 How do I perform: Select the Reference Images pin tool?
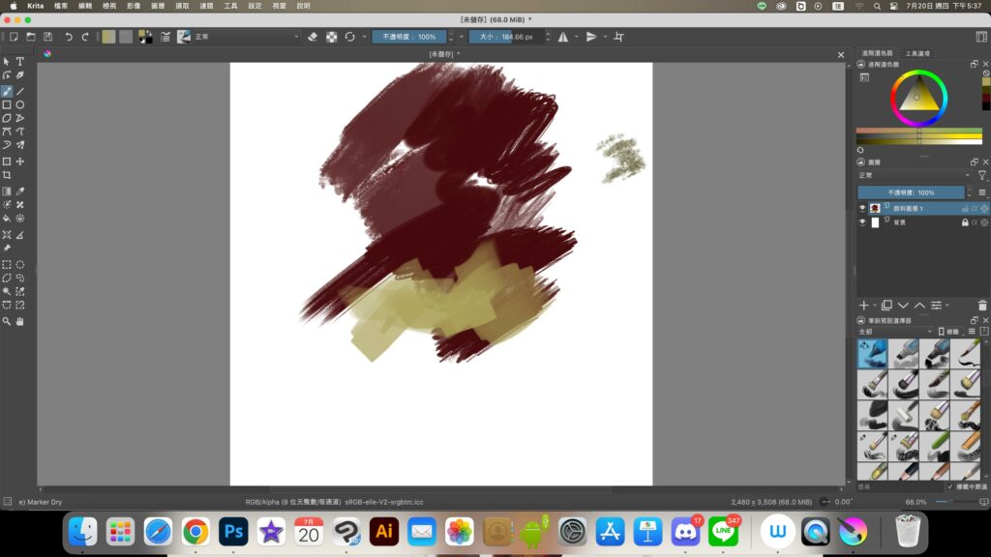coord(7,249)
